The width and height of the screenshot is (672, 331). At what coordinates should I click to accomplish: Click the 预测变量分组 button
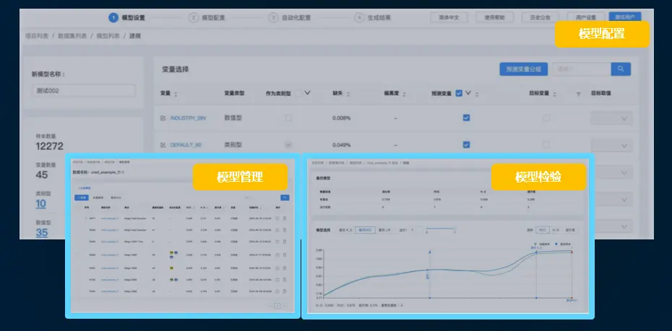pyautogui.click(x=523, y=69)
